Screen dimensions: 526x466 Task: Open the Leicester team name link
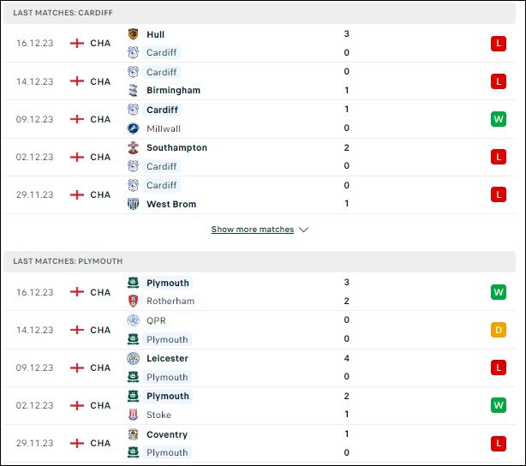(167, 358)
